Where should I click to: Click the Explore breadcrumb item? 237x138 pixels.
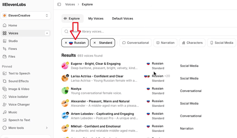click(87, 4)
